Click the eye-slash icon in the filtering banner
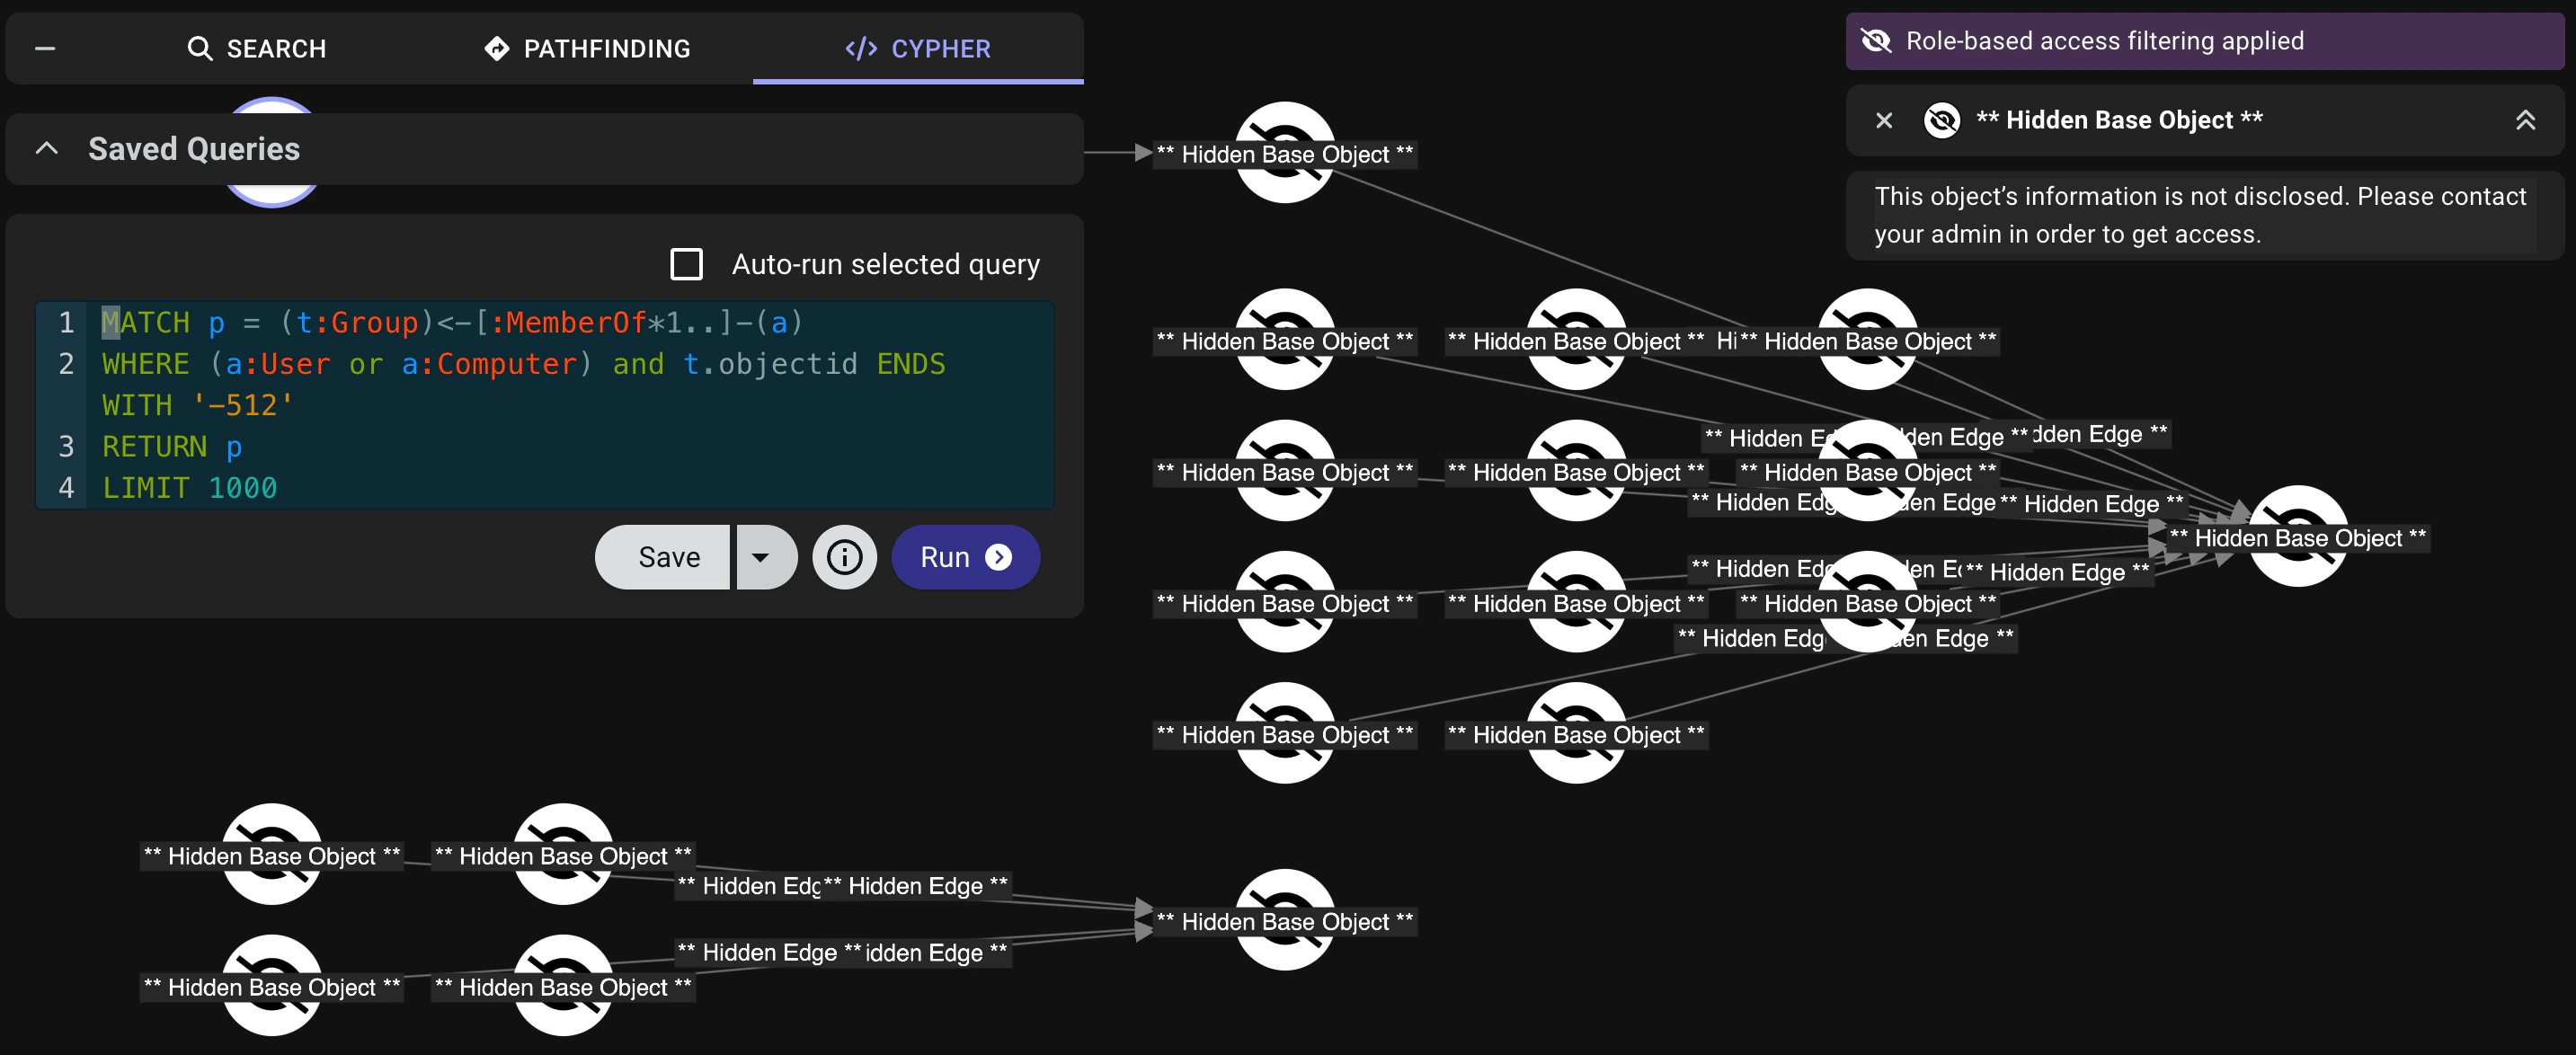The width and height of the screenshot is (2576, 1055). [x=1876, y=41]
